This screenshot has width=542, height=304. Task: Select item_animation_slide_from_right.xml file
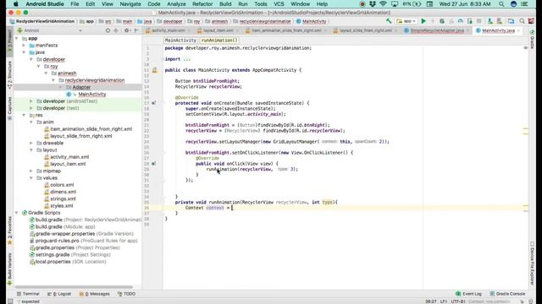pos(91,129)
